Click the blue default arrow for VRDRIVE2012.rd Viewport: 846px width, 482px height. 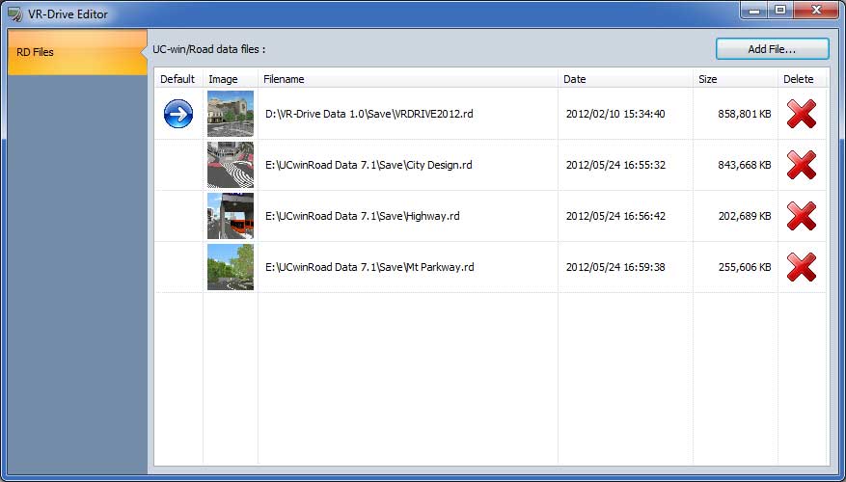pyautogui.click(x=178, y=114)
